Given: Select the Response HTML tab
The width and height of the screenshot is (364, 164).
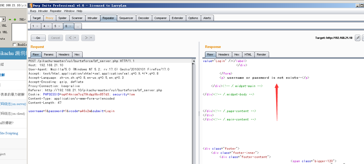Looking at the screenshot, I should [x=248, y=54].
